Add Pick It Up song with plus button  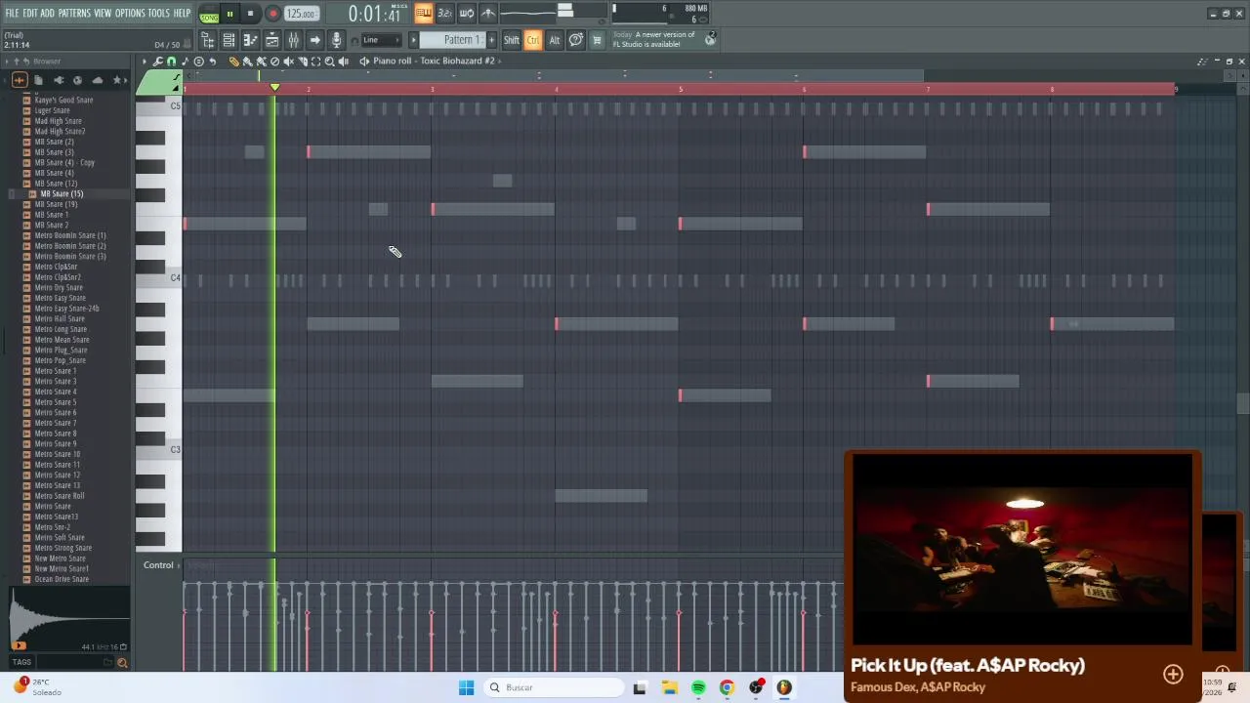(x=1173, y=675)
